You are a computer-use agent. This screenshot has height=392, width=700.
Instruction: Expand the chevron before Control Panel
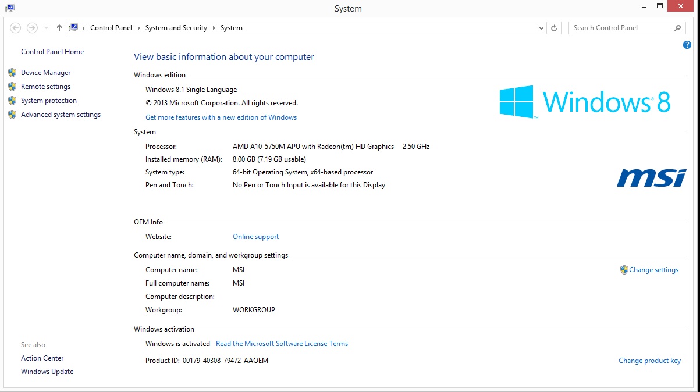pyautogui.click(x=84, y=28)
